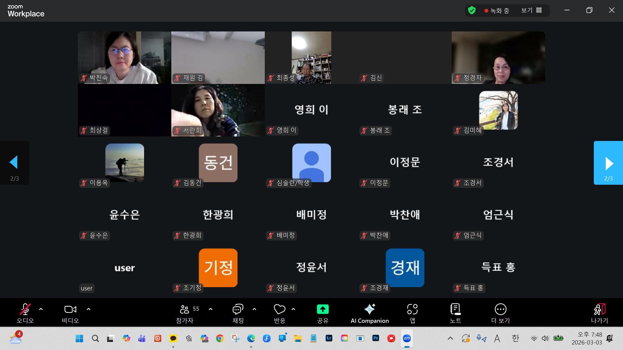Start screen Share with green button
The image size is (623, 350).
323,309
